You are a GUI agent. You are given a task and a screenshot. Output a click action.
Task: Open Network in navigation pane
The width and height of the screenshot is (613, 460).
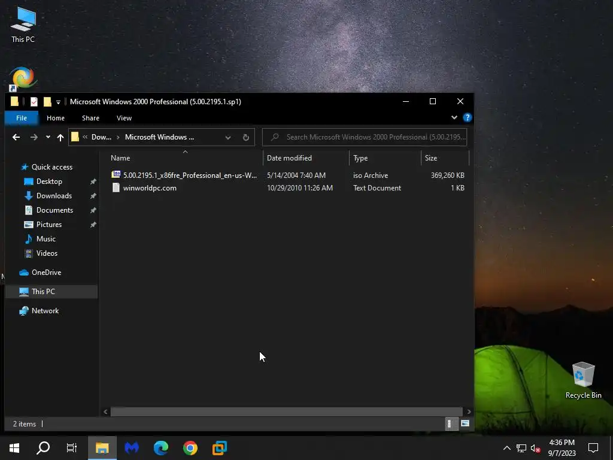tap(45, 311)
